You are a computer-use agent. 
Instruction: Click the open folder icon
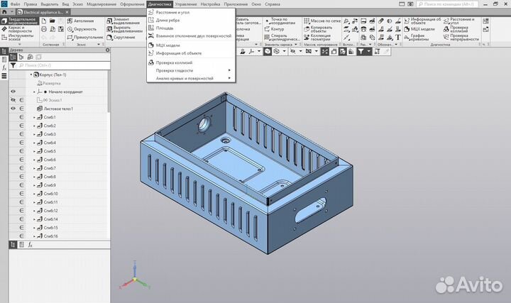tap(52, 21)
